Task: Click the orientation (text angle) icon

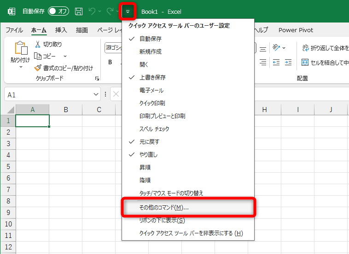Action: tap(276, 47)
